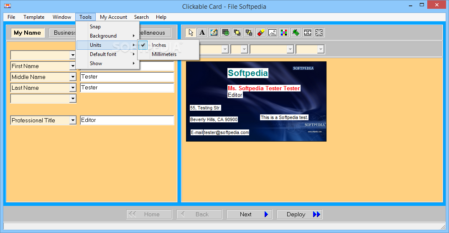Select Snap in the Tools menu
Screen dimensions: 449x233
[108, 27]
